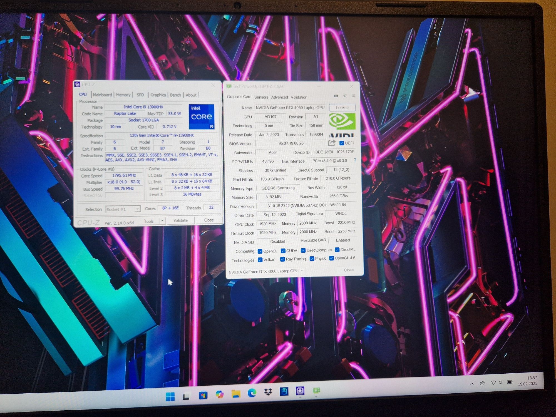Toggle the UEFI checkbox
Image resolution: width=556 pixels, height=417 pixels.
[342, 143]
